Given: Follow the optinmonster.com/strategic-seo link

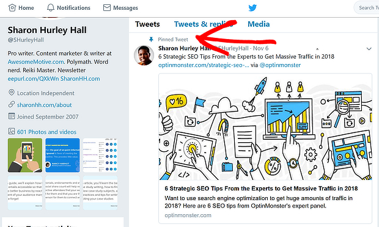Looking at the screenshot, I should click(x=204, y=65).
